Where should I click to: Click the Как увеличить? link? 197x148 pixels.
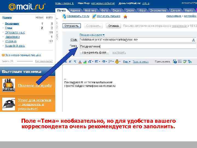44,61
